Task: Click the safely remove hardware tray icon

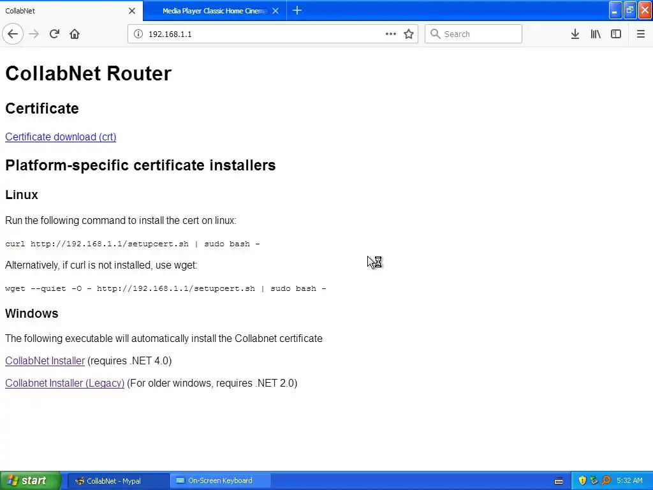Action: (594, 480)
